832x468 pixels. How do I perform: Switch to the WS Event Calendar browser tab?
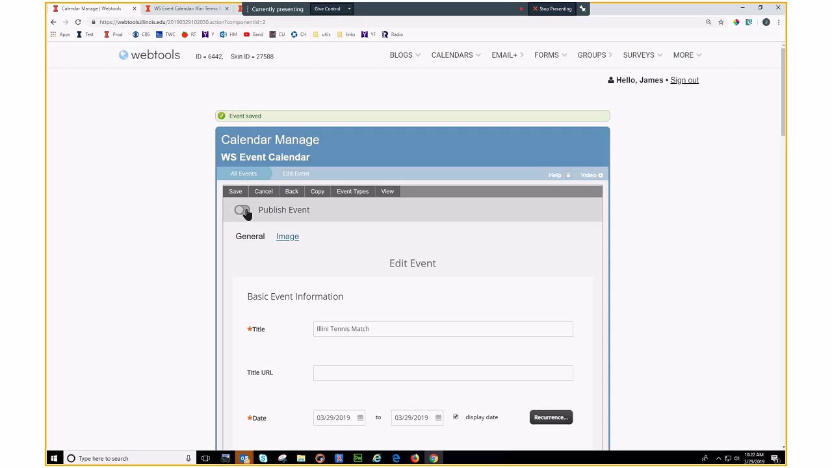click(186, 9)
